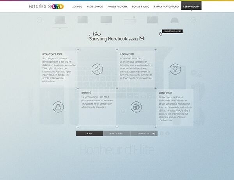Screen dimensions: 234x180
Task: Select the Images & Vidéos tab
Action: (x=117, y=133)
